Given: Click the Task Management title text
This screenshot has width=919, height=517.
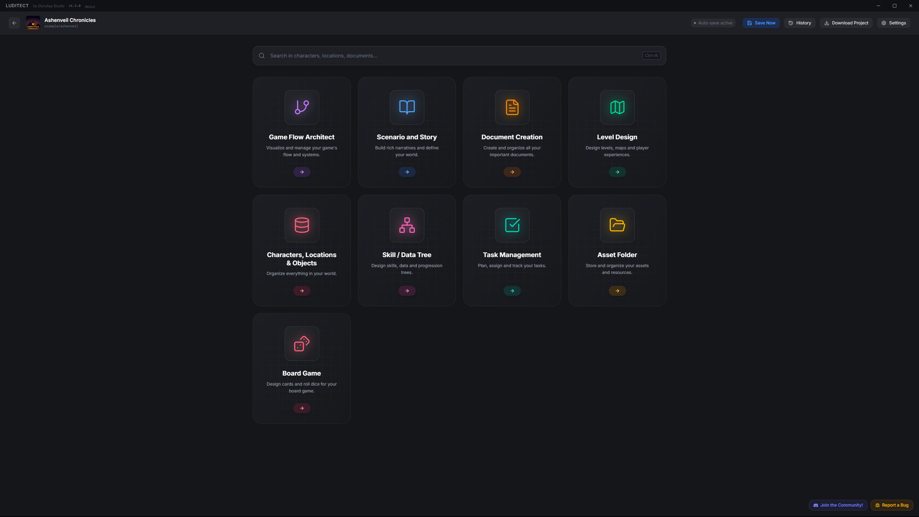Looking at the screenshot, I should [512, 255].
